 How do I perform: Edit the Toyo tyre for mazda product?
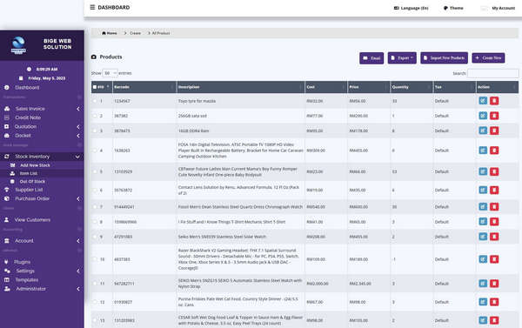[x=483, y=101]
